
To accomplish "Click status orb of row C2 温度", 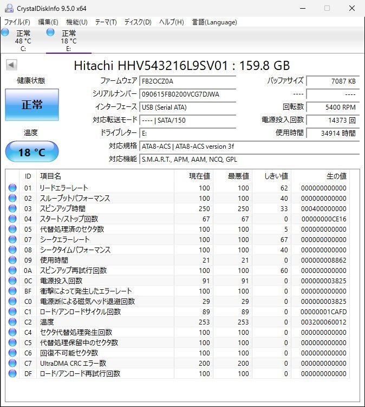I will point(12,322).
